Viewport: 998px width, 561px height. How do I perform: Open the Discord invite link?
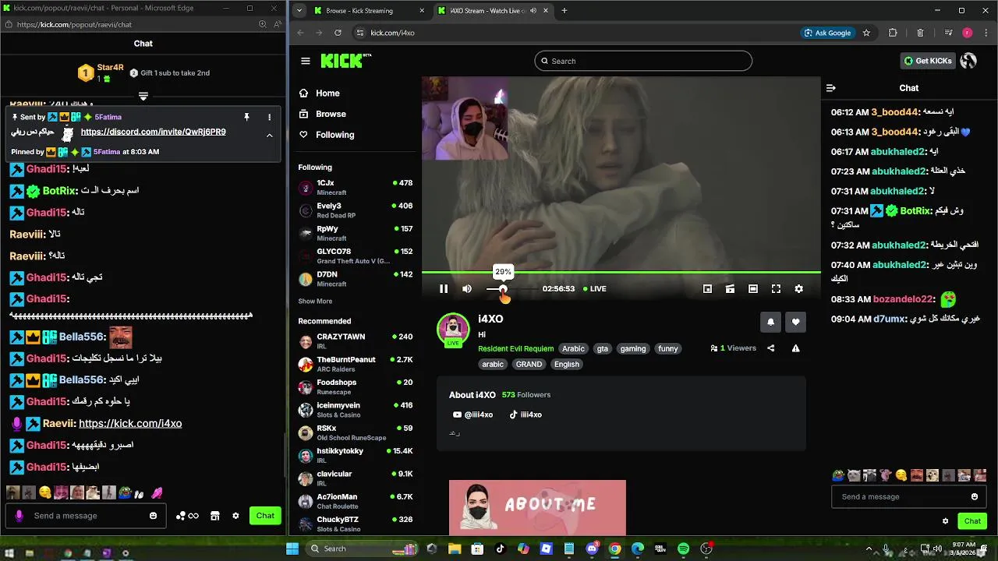tap(153, 132)
